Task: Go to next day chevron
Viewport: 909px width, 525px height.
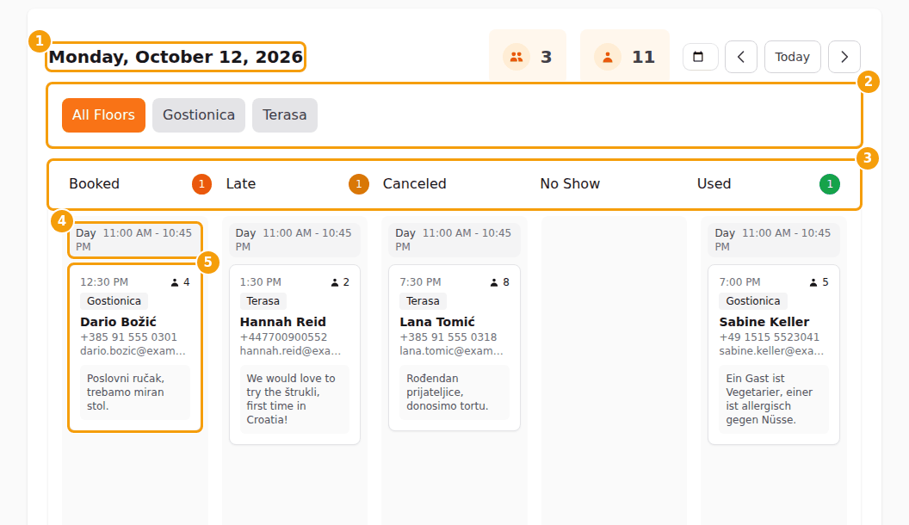Action: [844, 57]
